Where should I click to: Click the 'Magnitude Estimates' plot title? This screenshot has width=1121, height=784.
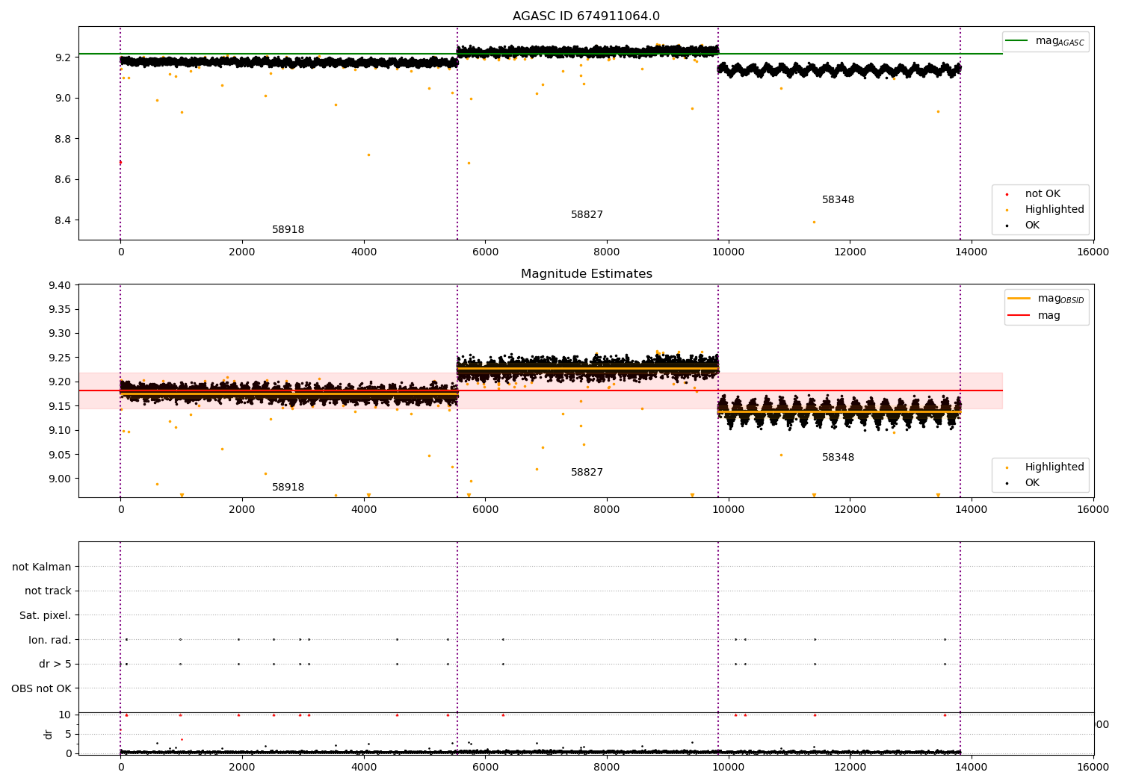coord(586,274)
